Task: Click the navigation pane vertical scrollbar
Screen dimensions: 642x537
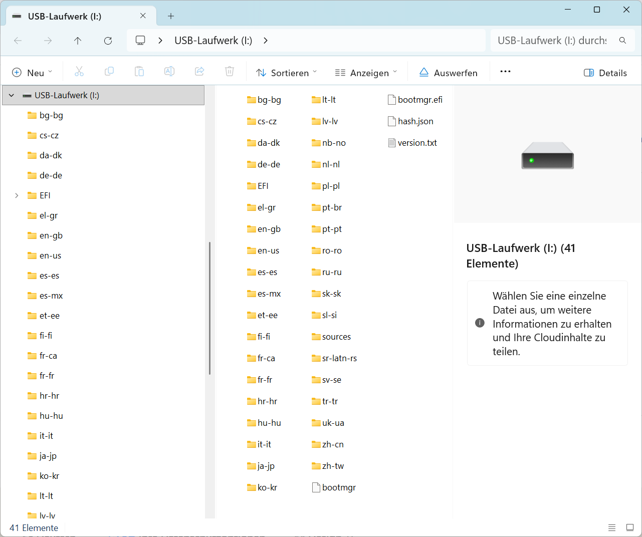Action: click(x=209, y=308)
